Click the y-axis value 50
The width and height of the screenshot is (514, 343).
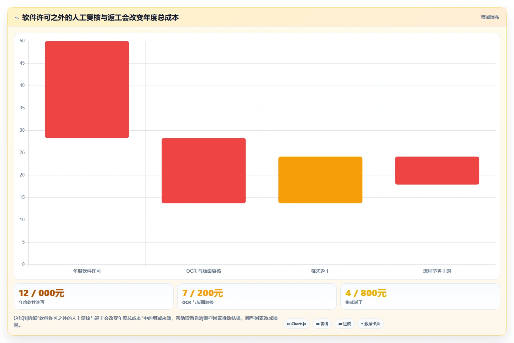22,41
